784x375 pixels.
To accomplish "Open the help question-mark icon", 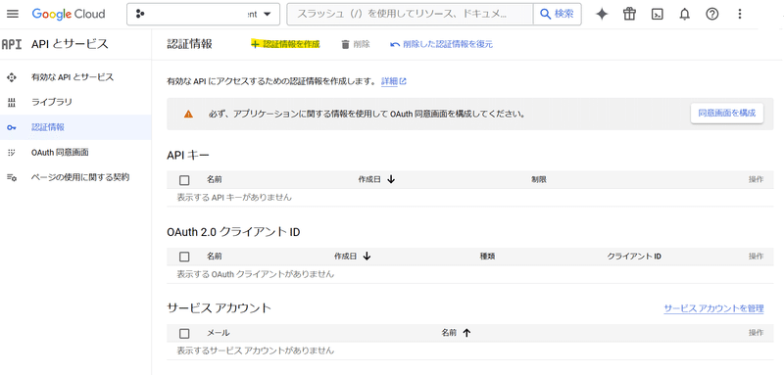I will point(712,14).
